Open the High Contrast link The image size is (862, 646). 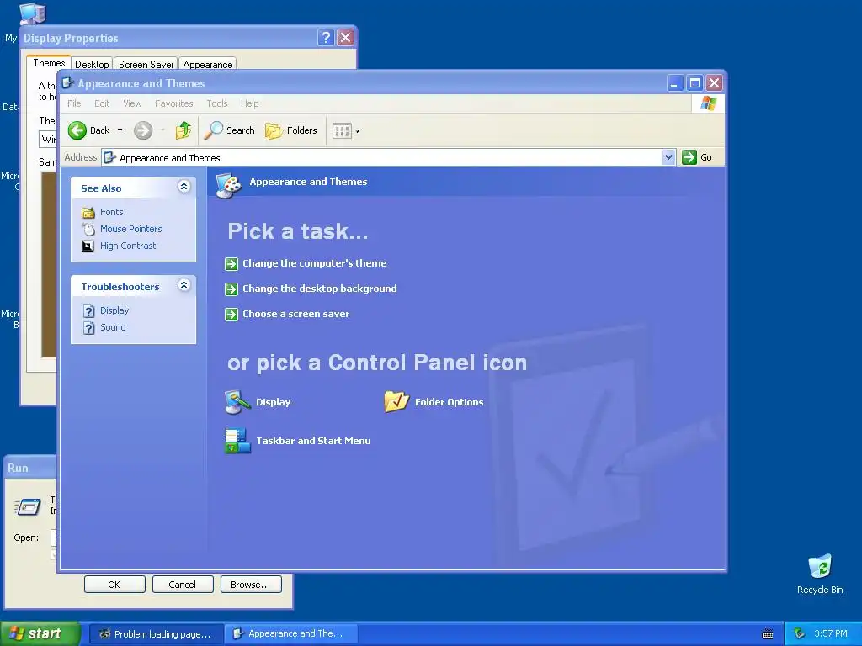point(128,246)
